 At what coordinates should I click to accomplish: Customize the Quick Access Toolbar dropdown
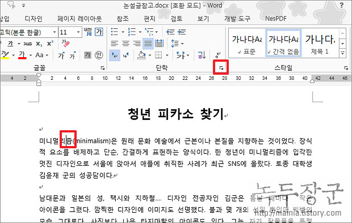[24, 6]
